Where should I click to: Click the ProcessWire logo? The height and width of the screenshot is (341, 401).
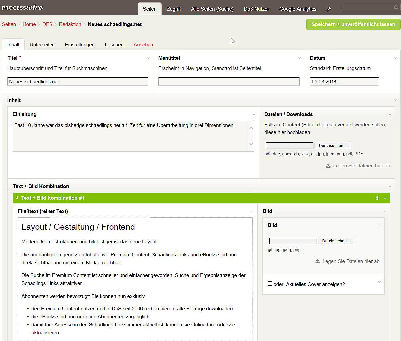[23, 7]
